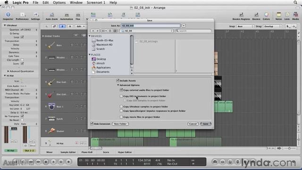Open the Drag mode dropdown
The image size is (302, 170).
pyautogui.click(x=272, y=26)
